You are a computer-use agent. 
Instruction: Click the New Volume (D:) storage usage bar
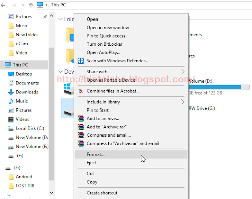[219, 87]
